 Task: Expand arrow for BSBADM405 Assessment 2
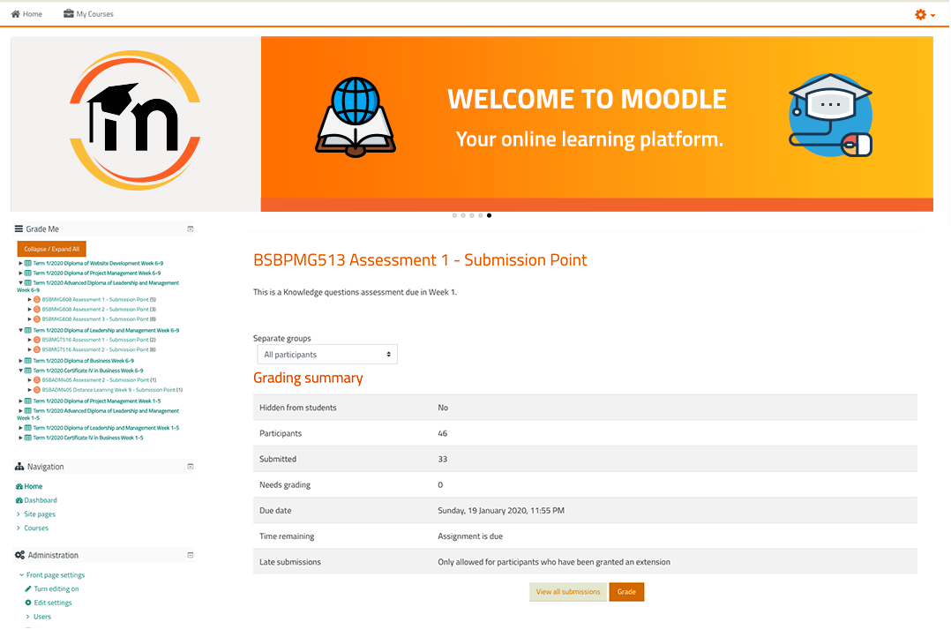point(29,379)
